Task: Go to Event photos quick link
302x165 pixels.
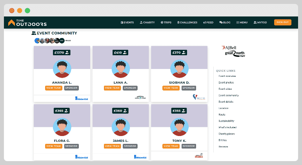Action: [x=226, y=82]
